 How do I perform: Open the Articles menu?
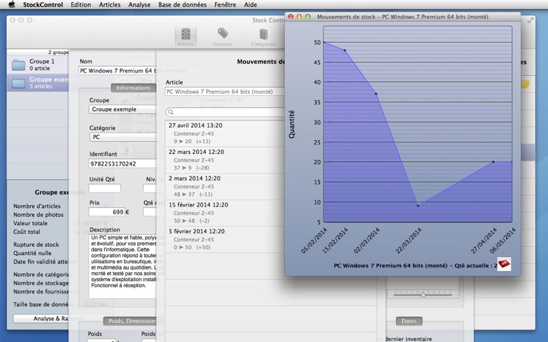pos(110,5)
